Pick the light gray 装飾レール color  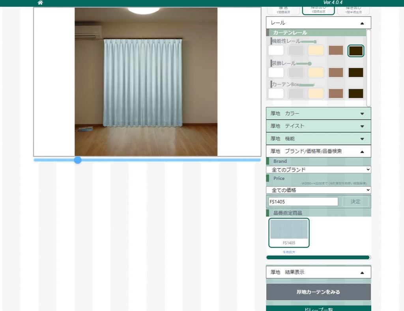click(x=296, y=73)
